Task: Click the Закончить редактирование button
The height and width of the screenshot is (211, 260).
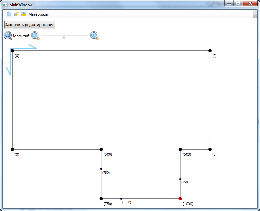Action: (30, 25)
